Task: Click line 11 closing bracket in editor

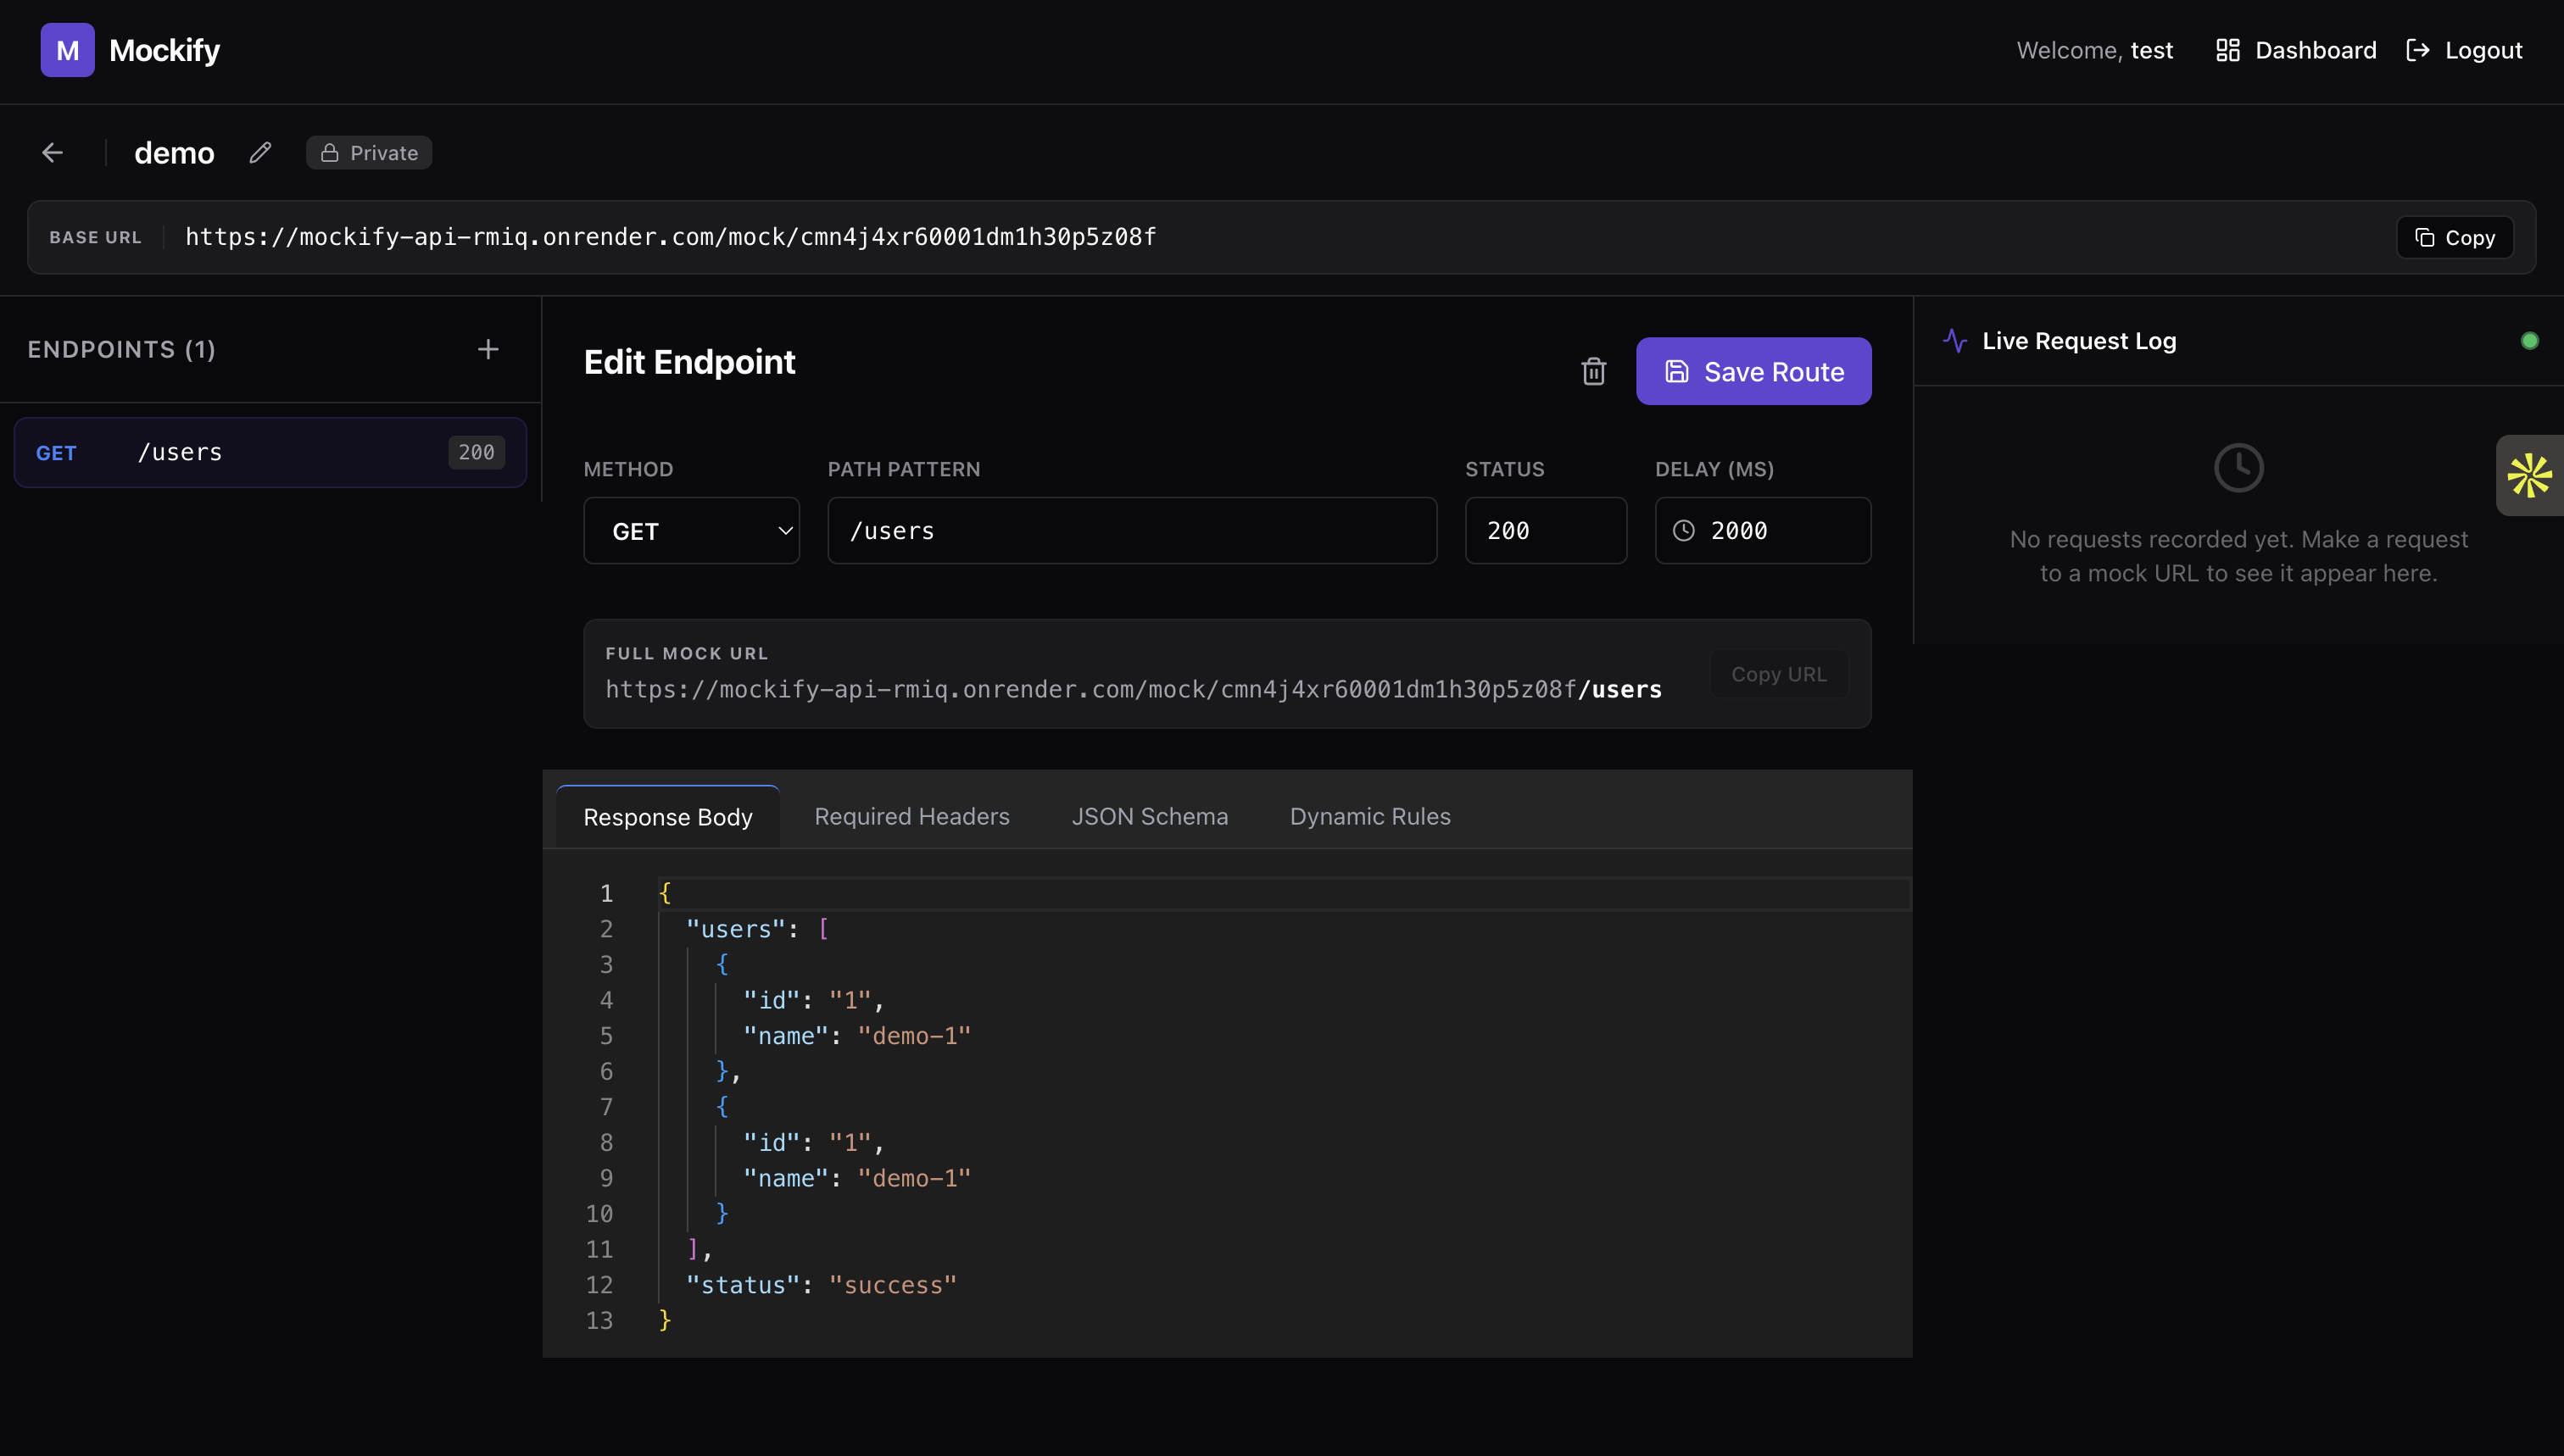Action: tap(694, 1249)
